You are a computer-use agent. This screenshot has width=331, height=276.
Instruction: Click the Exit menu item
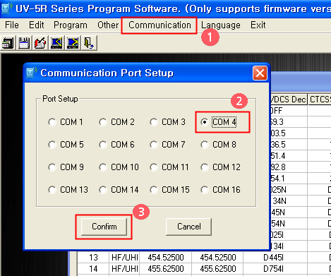click(x=258, y=25)
